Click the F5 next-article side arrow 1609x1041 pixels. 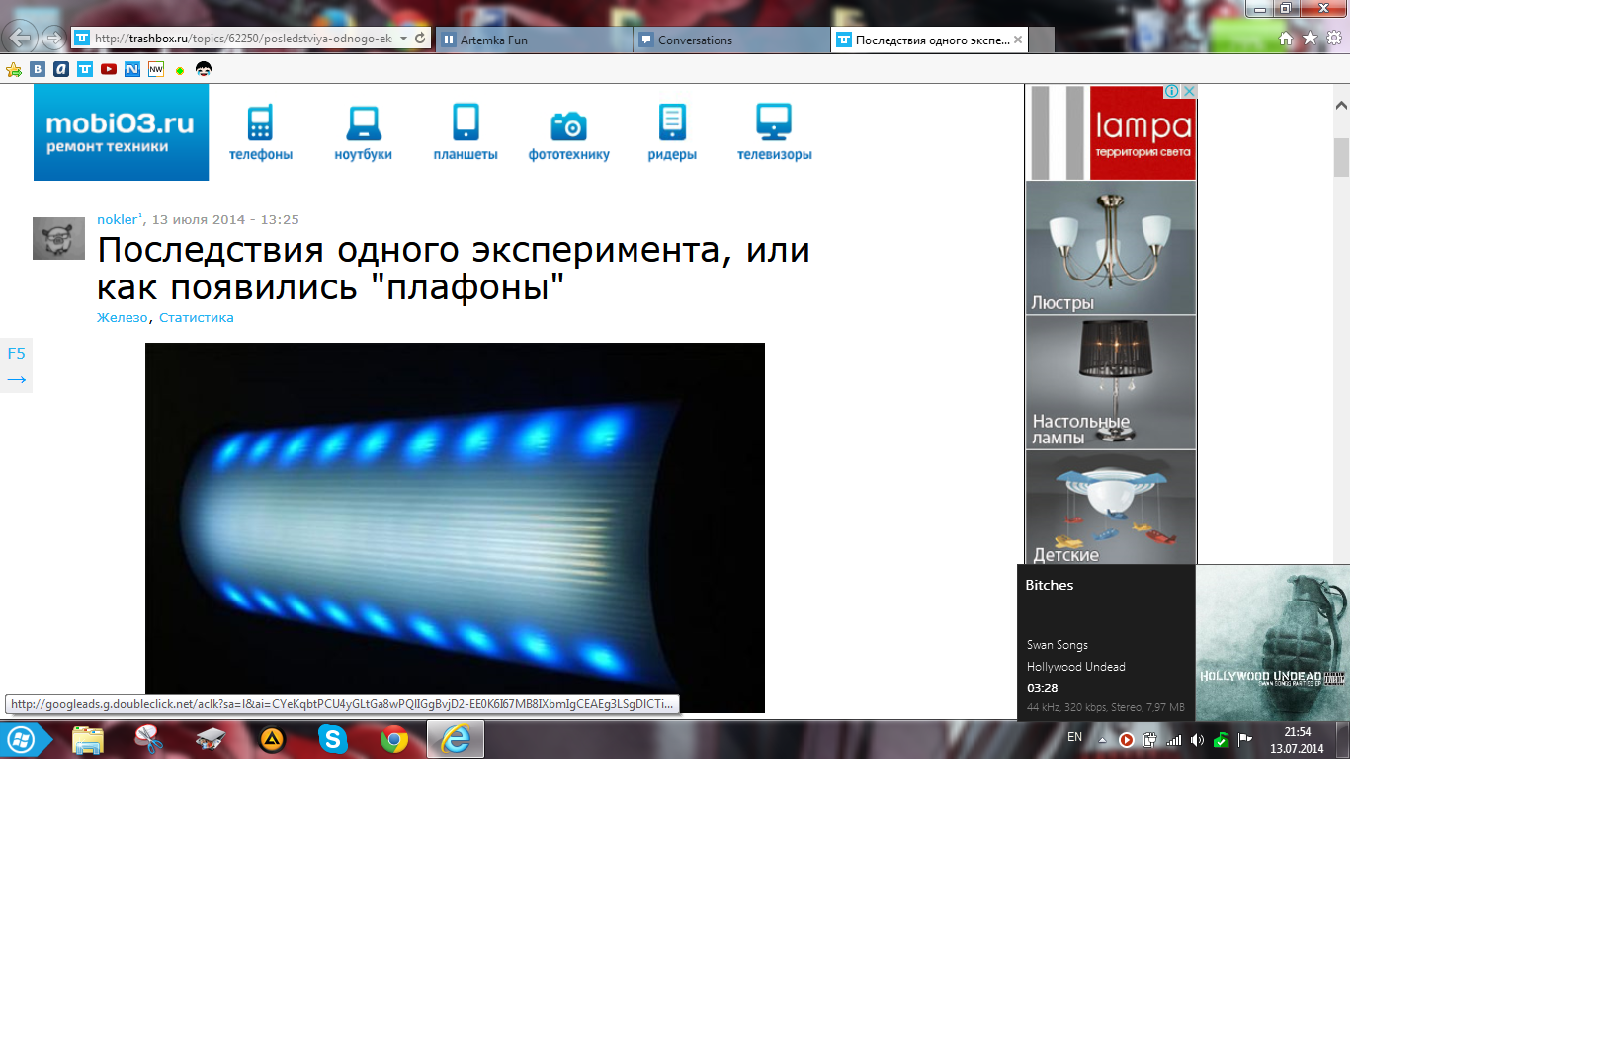(16, 365)
